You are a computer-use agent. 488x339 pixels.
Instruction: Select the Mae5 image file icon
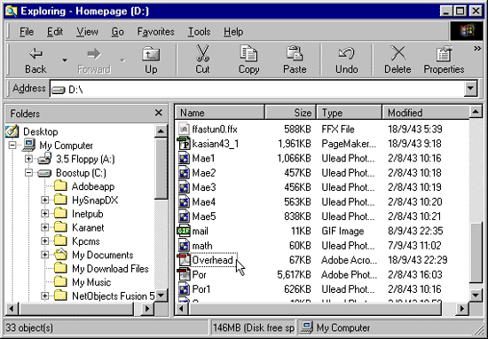(x=184, y=217)
